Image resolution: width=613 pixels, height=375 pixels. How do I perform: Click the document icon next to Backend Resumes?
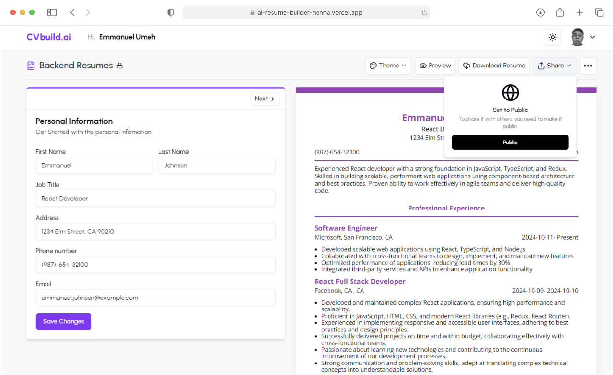30,65
